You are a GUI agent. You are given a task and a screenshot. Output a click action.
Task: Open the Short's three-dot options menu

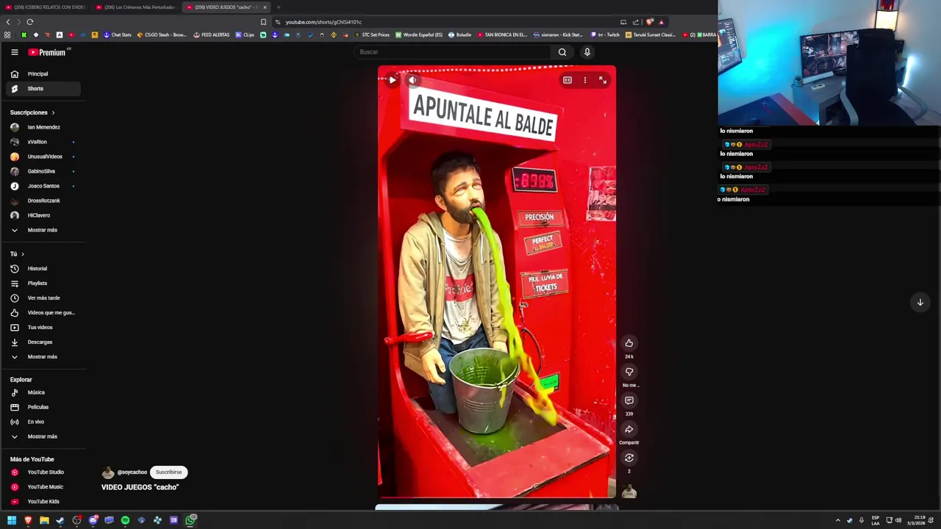(x=585, y=80)
